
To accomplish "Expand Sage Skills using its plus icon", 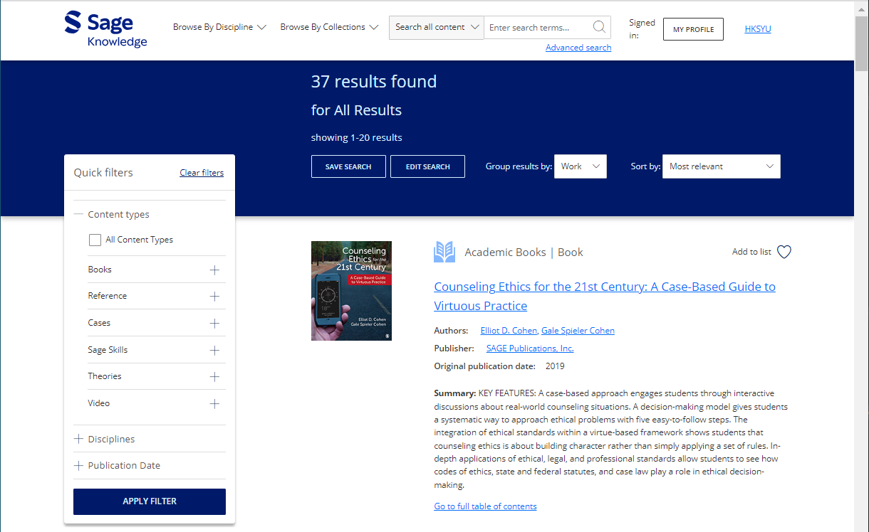I will pos(214,351).
